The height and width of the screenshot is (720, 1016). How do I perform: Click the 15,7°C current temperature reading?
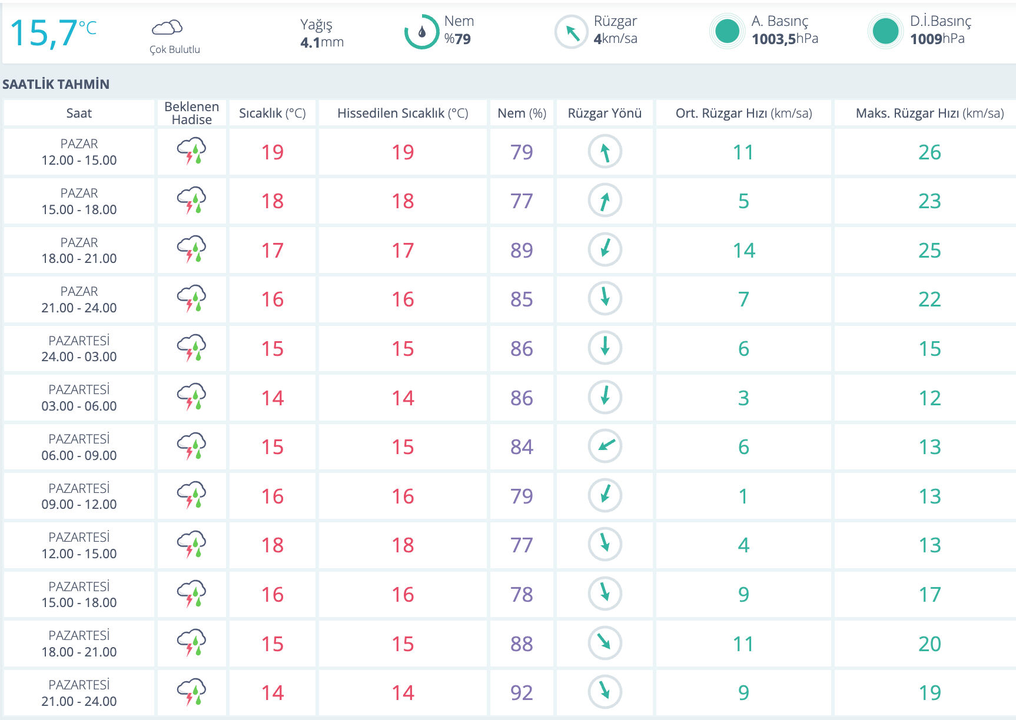(x=53, y=33)
